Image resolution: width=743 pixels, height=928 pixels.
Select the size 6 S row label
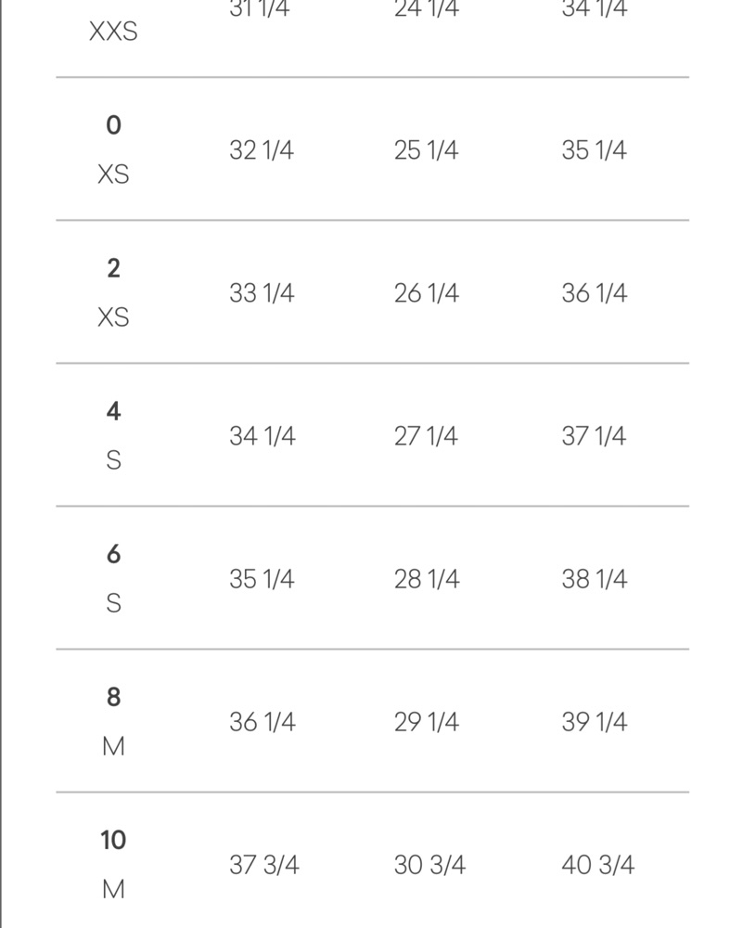pos(113,578)
